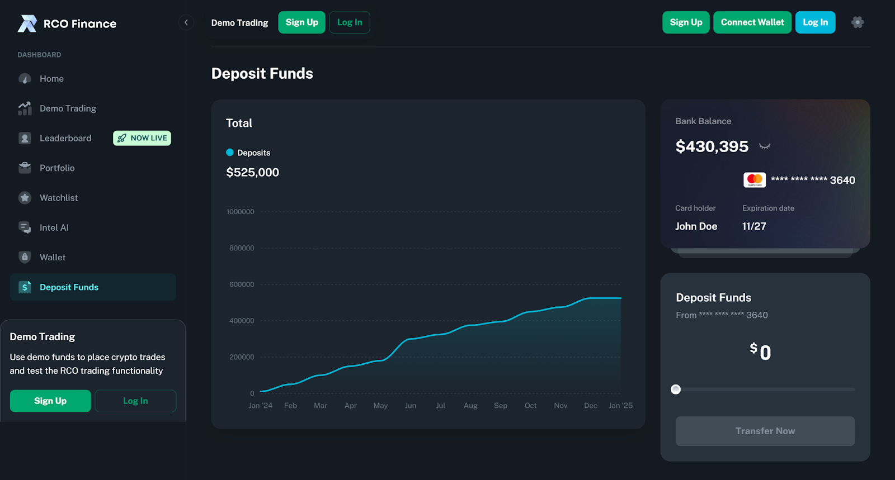This screenshot has height=480, width=895.
Task: Click the Deposit Funds dollar icon
Action: click(25, 287)
